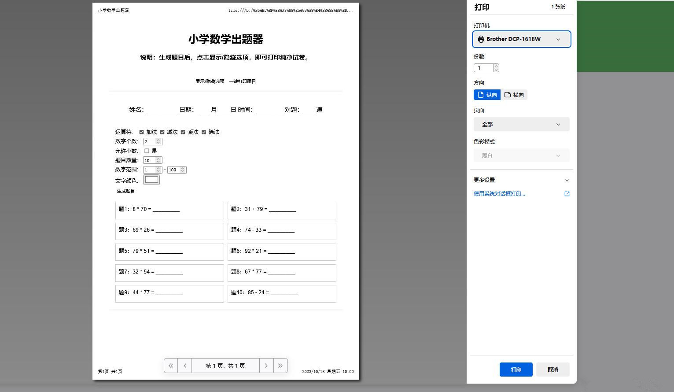The image size is (674, 392).
Task: Click question 题5: 79 * 51
Action: [x=169, y=252]
